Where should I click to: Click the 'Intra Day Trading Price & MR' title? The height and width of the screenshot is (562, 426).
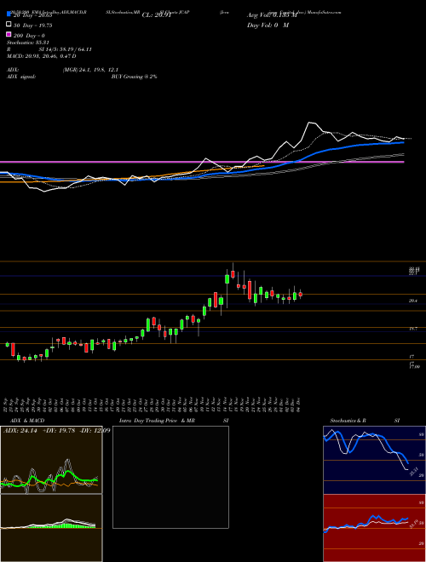(x=157, y=421)
